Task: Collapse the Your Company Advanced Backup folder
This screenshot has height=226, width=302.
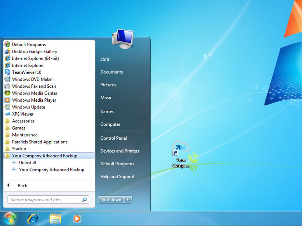Action: tap(49, 156)
